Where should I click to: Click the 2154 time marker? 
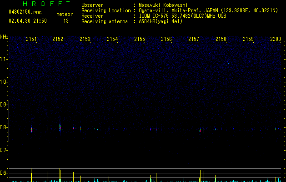click(x=112, y=39)
